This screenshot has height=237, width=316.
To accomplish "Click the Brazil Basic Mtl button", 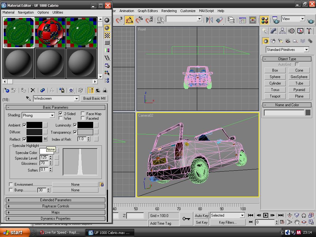I will coord(94,98).
